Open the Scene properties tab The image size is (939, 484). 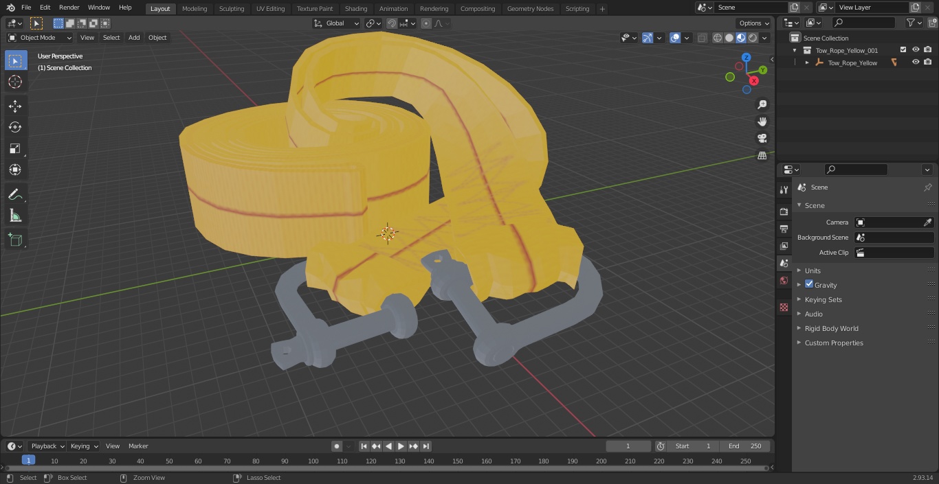point(784,263)
